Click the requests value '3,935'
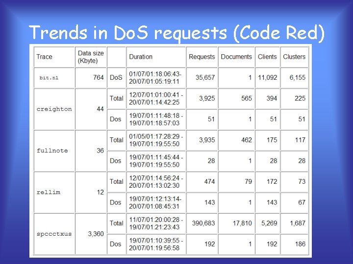 207,140
